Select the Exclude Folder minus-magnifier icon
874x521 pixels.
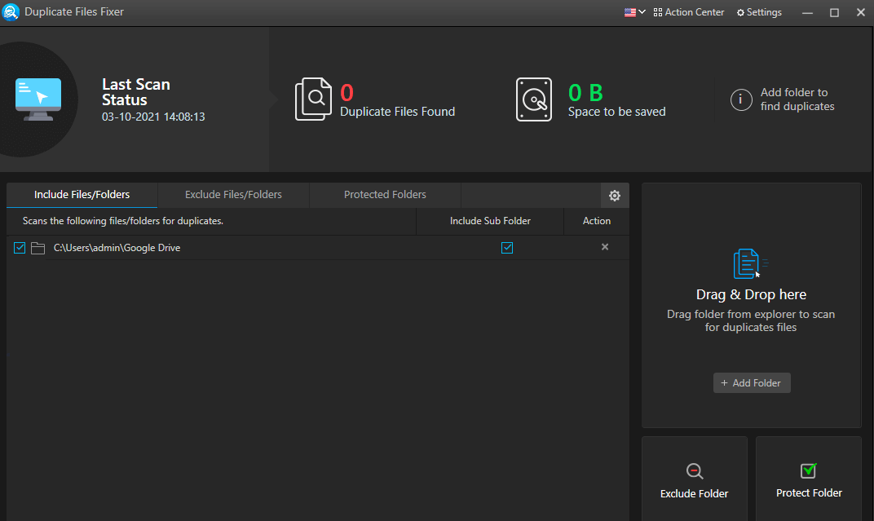(694, 470)
